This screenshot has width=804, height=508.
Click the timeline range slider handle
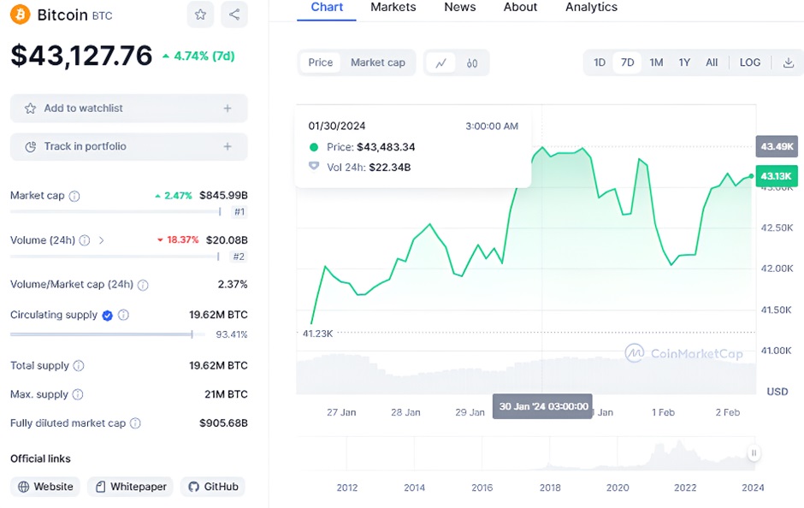point(754,453)
